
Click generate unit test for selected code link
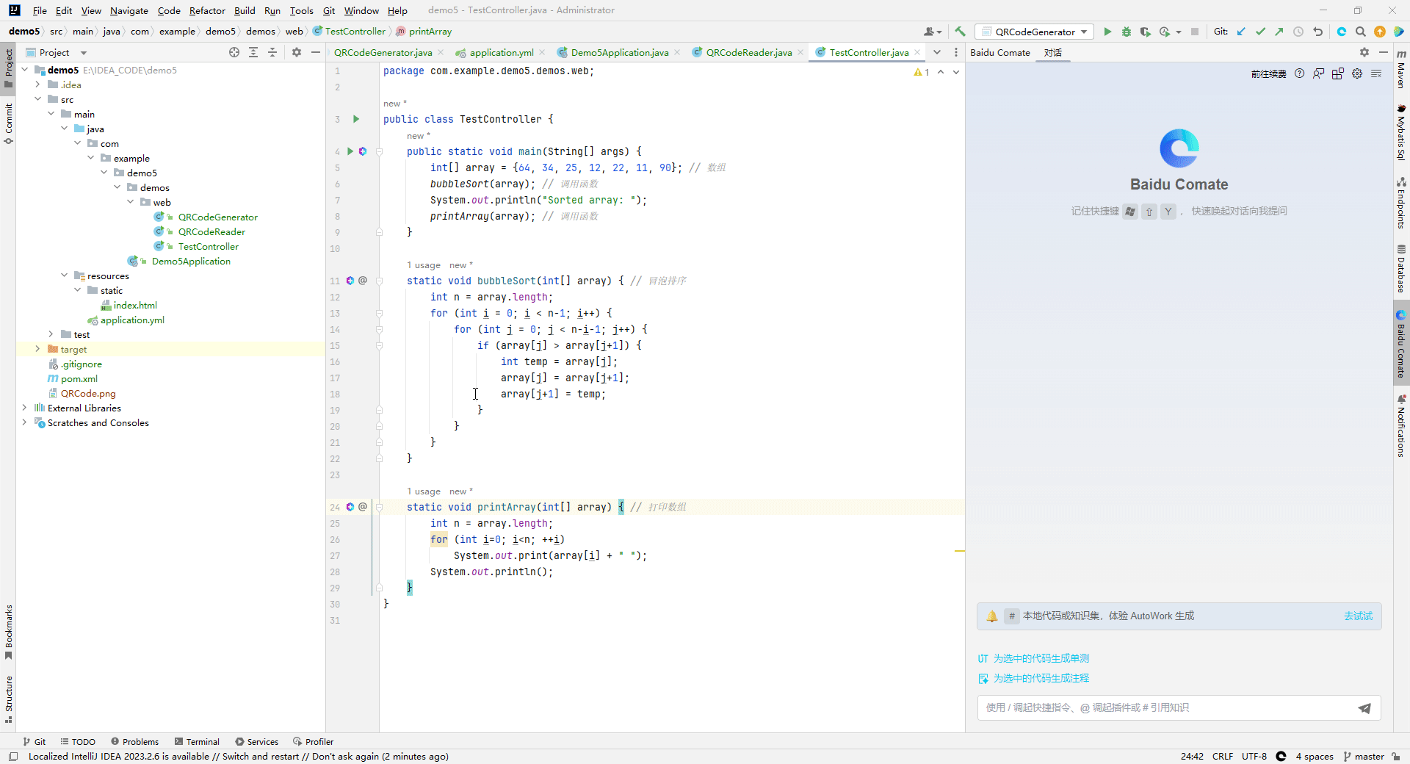1034,658
